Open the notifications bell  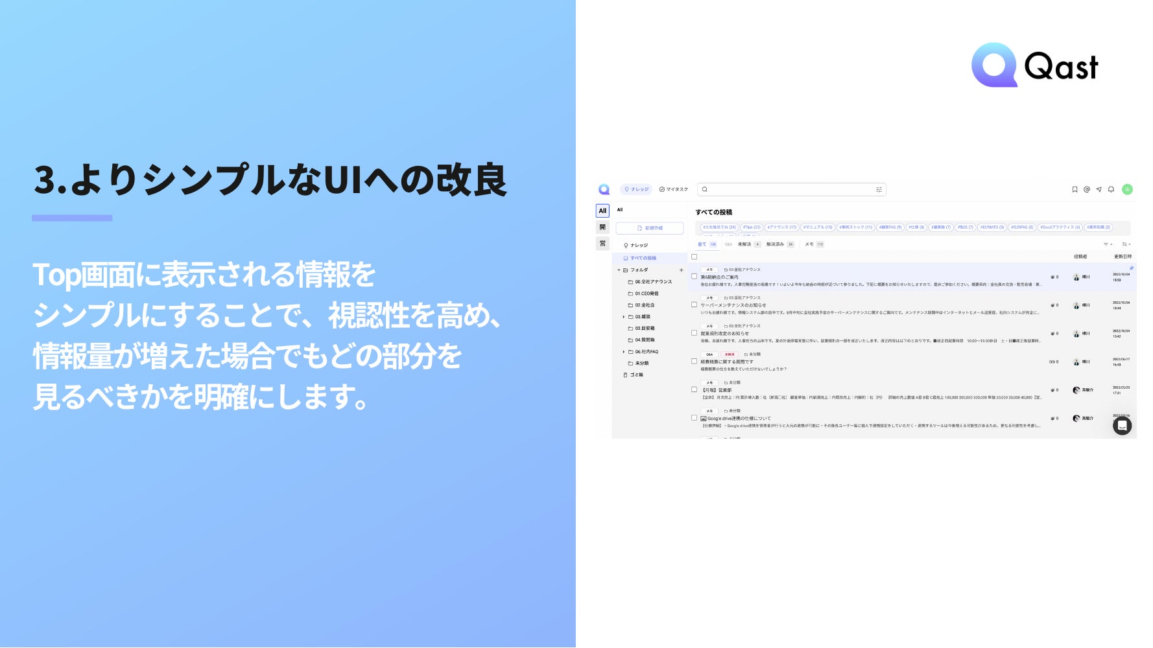pos(1111,190)
